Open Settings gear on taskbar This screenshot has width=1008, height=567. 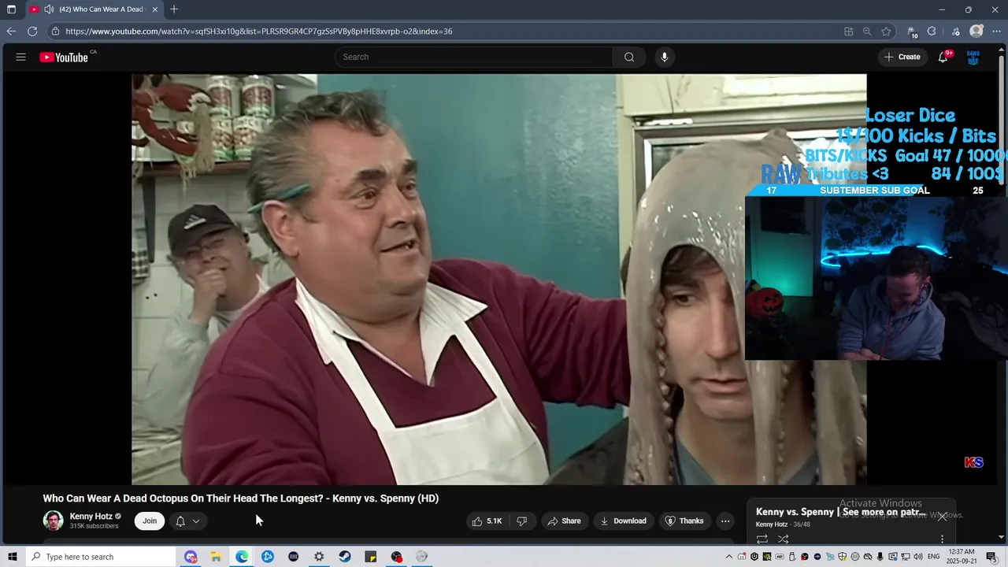[x=319, y=557]
